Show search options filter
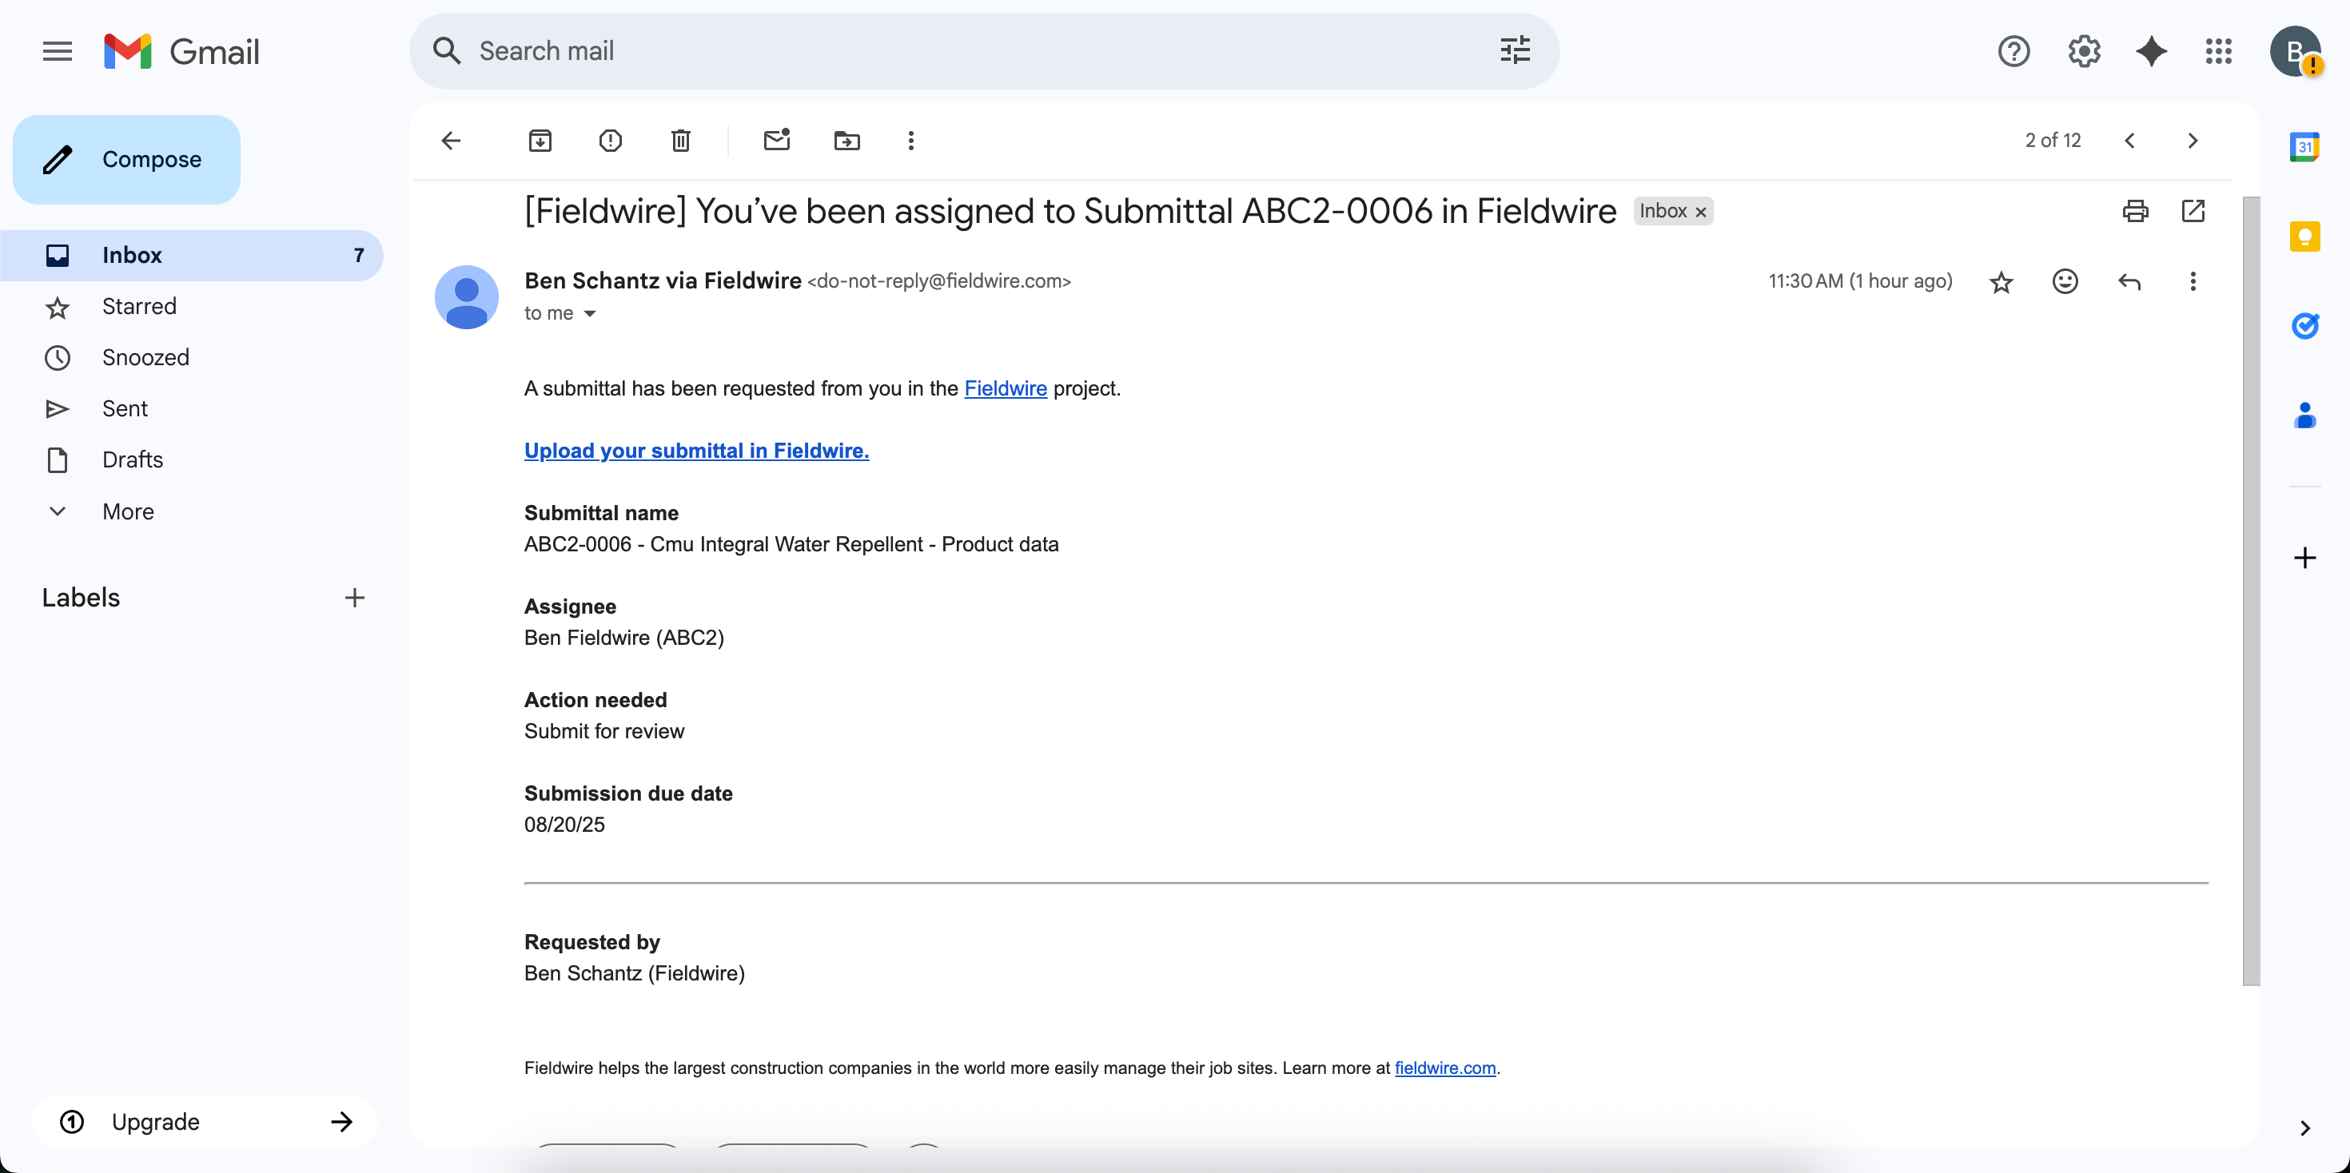The width and height of the screenshot is (2350, 1173). pyautogui.click(x=1516, y=51)
